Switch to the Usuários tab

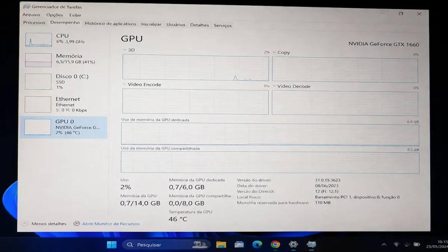pos(176,25)
